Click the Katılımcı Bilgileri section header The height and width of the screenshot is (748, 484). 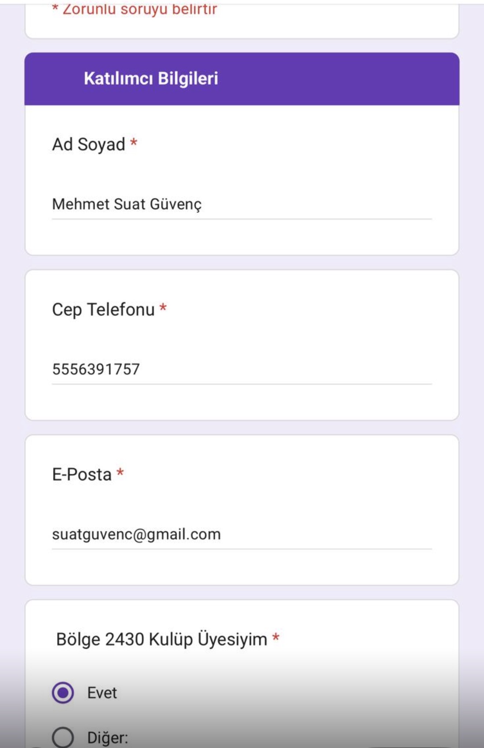151,78
